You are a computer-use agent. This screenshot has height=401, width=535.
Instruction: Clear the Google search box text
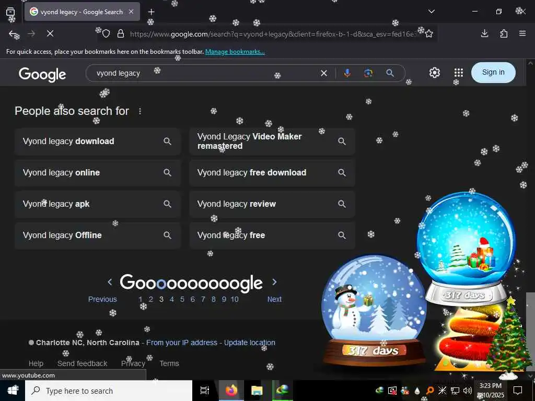click(324, 73)
